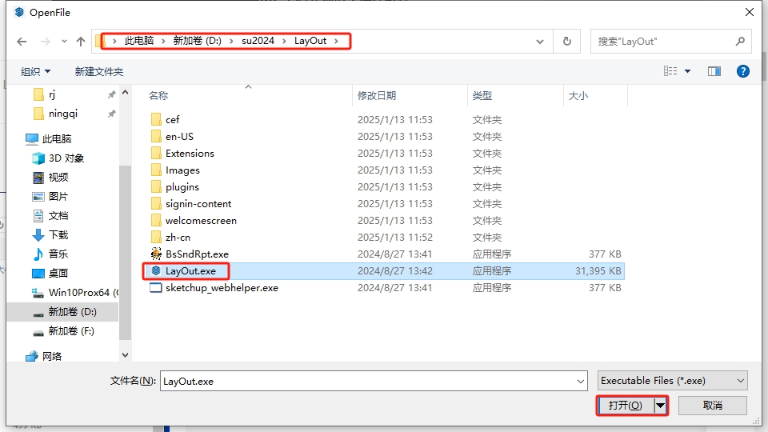Select the welcomescreen folder icon
This screenshot has height=432, width=768.
point(156,221)
